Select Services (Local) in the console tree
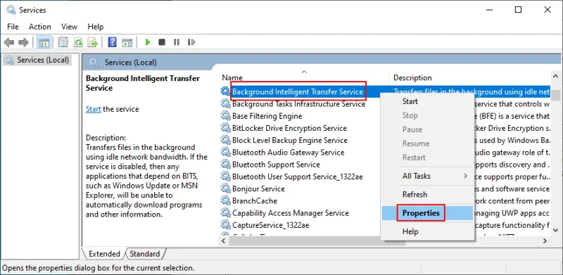Screen dimensions: 563x275 pyautogui.click(x=37, y=60)
